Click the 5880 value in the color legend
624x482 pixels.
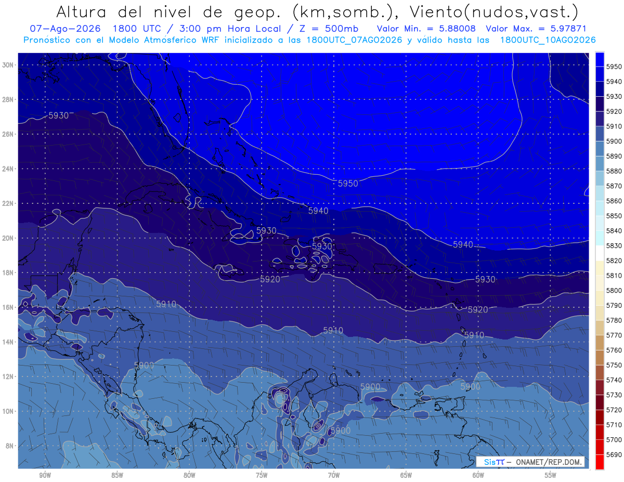click(x=614, y=171)
